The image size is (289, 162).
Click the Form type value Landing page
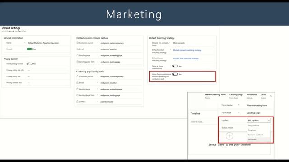[254, 113]
